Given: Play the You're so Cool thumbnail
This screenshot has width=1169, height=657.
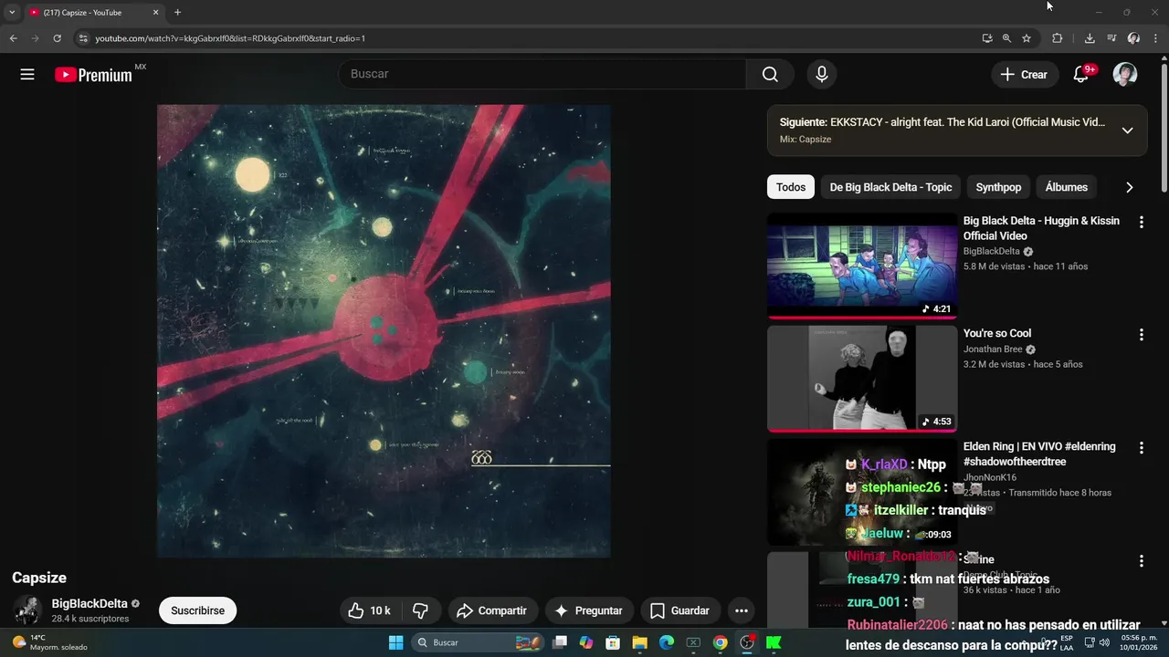Looking at the screenshot, I should pyautogui.click(x=862, y=379).
